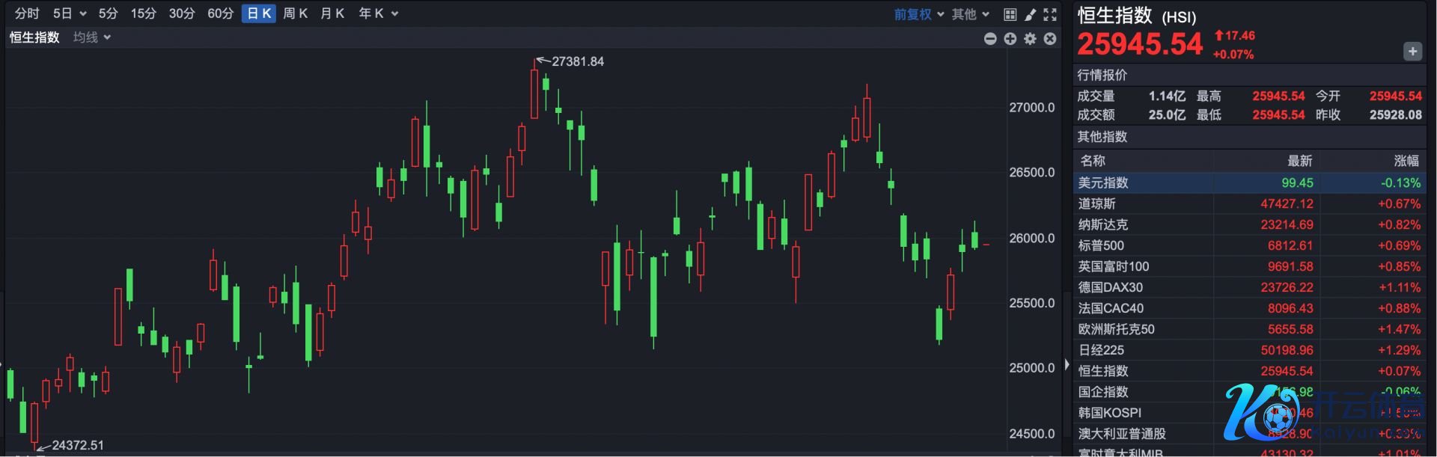Viewport: 1437px width, 457px height.
Task: Expand the 均线 indicator dropdown
Action: click(x=92, y=37)
